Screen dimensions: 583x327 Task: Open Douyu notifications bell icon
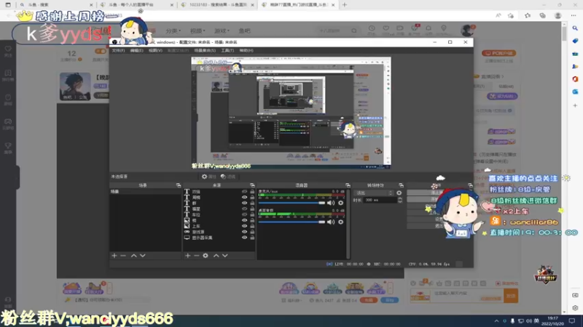(429, 28)
